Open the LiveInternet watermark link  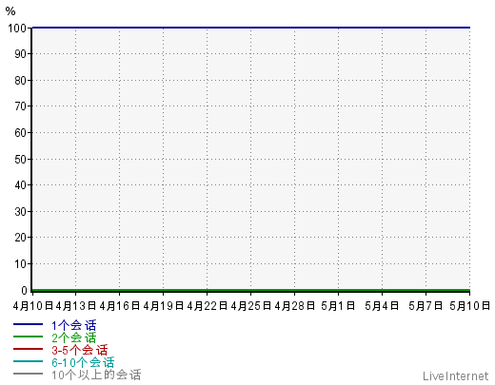(x=455, y=376)
